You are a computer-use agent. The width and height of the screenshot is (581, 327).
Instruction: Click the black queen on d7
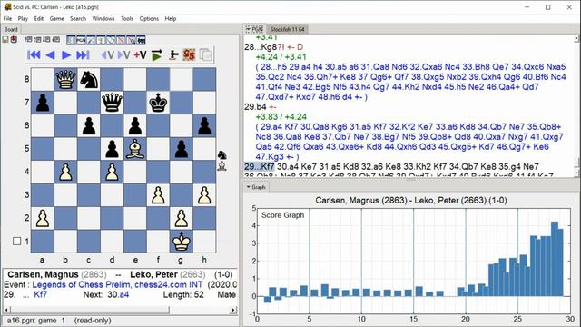112,103
